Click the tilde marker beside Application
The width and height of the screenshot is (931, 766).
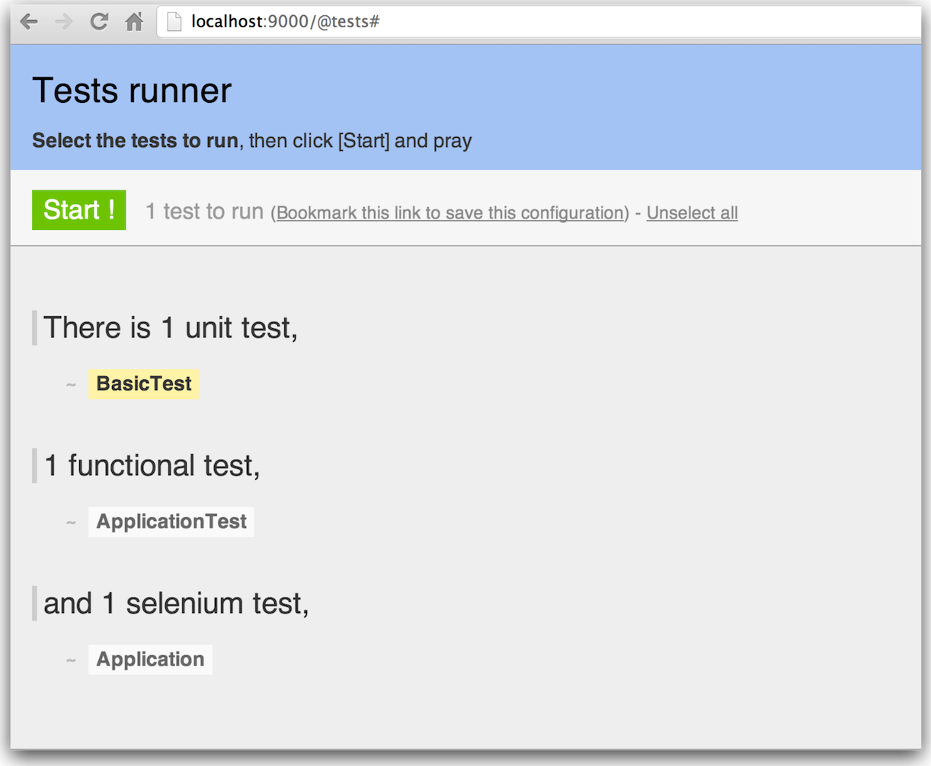[x=71, y=660]
